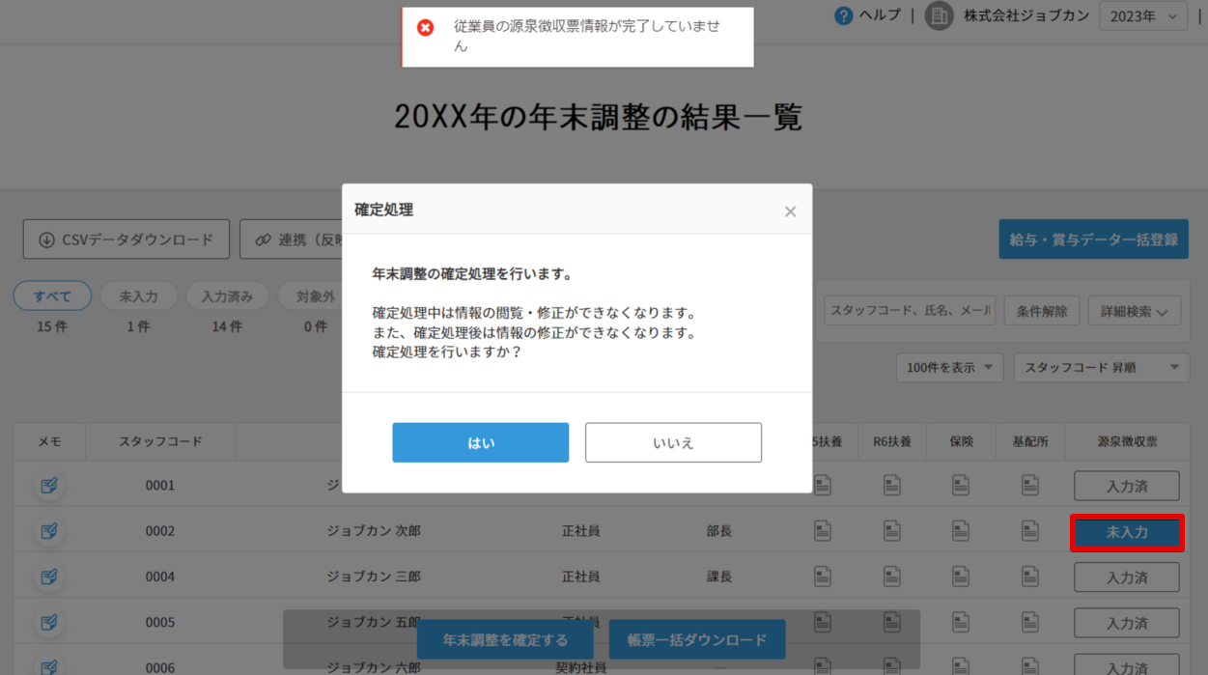Expand the 詳細検索 options

(1134, 312)
